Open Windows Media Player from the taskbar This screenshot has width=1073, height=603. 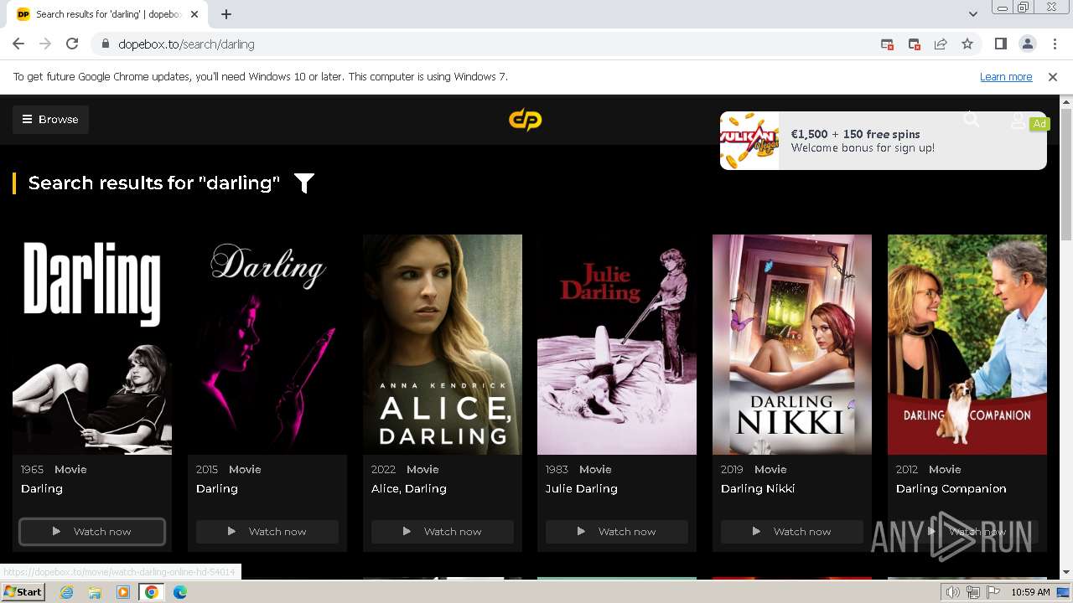123,592
